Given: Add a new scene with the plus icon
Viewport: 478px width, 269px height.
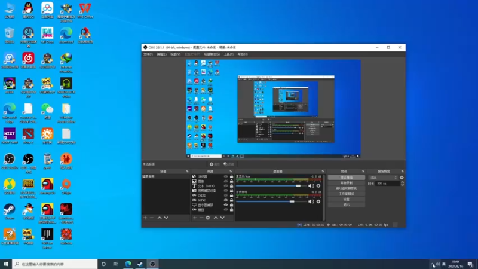Looking at the screenshot, I should click(145, 218).
